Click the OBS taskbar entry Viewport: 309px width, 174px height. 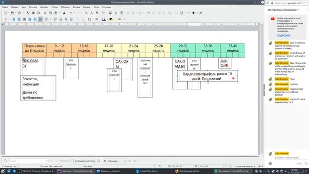tap(36, 171)
